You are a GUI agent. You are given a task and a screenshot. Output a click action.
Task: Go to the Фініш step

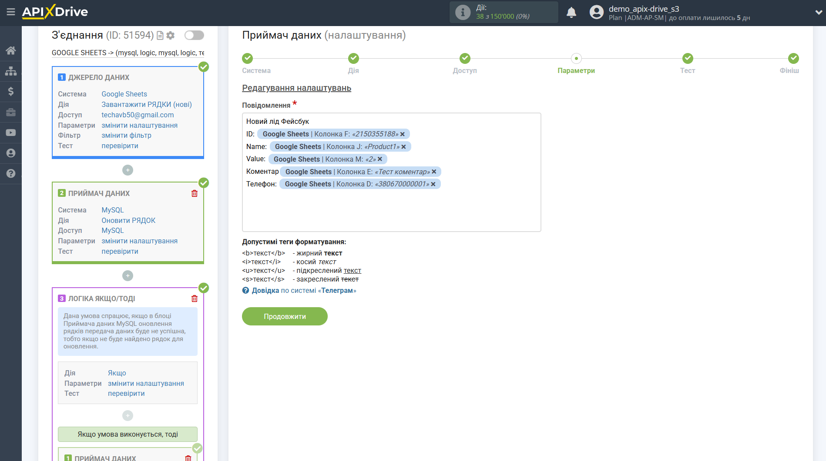pos(793,58)
